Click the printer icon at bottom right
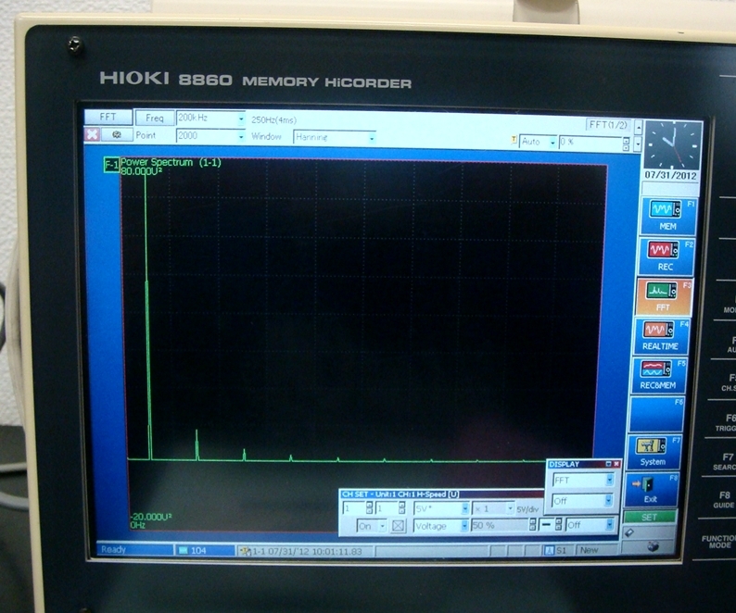736x613 pixels. tap(653, 546)
